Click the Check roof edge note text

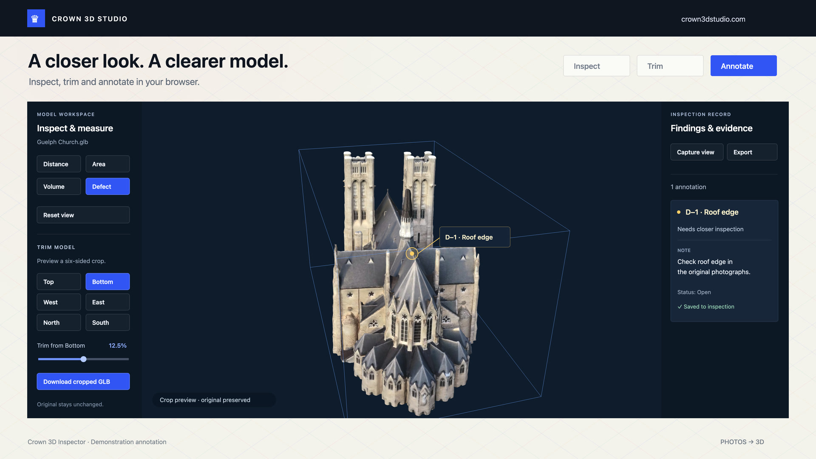(714, 267)
